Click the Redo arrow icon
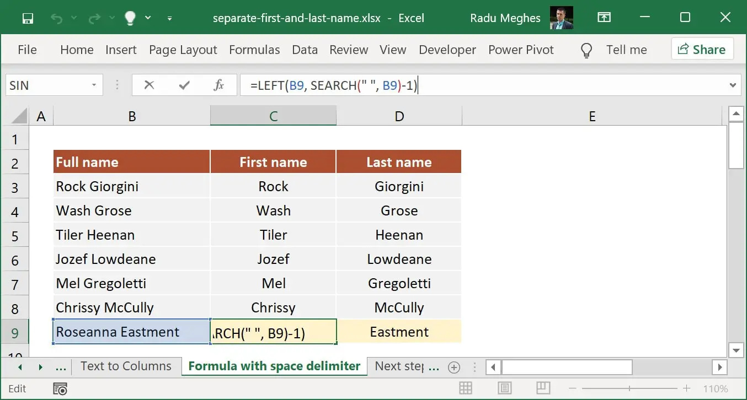 click(x=94, y=18)
